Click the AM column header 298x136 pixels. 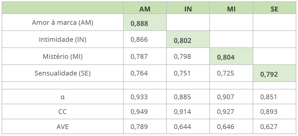coord(145,9)
